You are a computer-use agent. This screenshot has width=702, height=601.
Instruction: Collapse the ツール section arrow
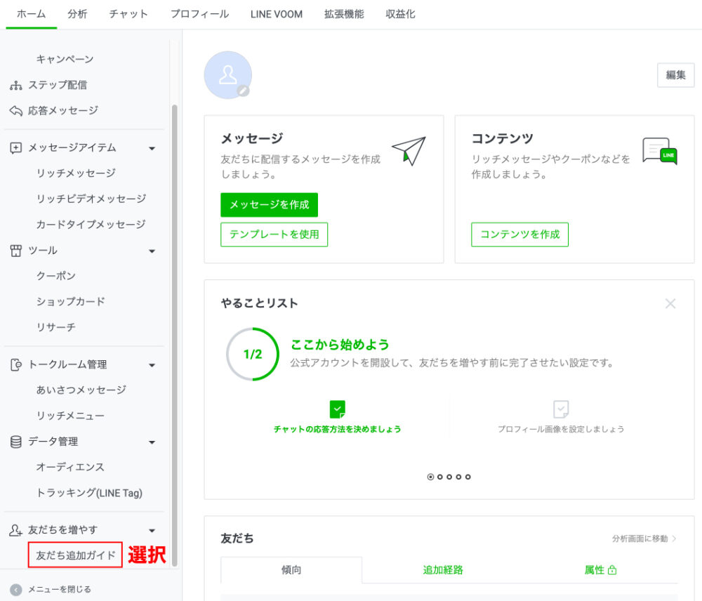[152, 251]
